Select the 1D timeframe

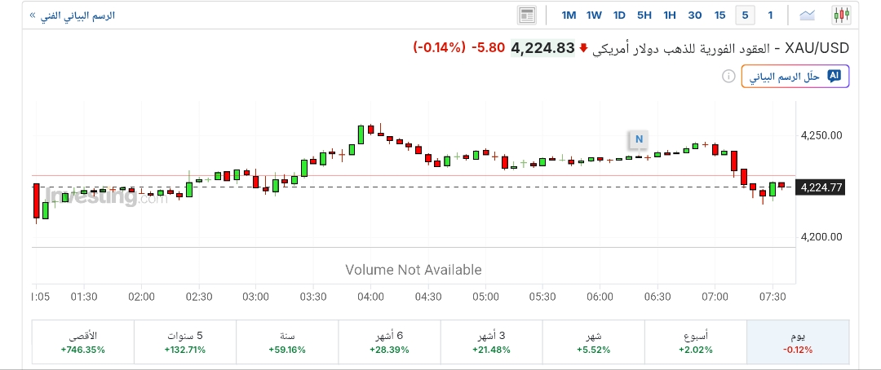619,15
